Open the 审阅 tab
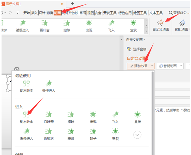 [83, 13]
